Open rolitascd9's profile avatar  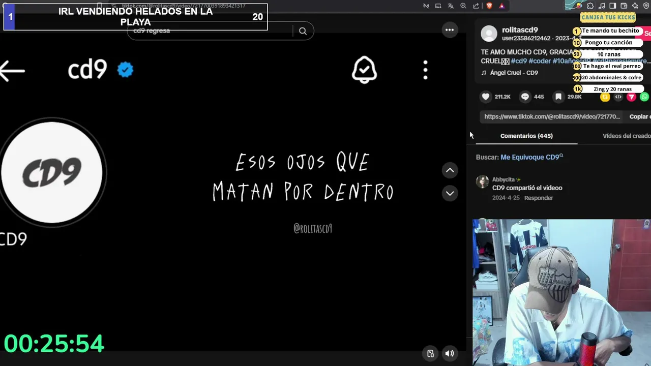coord(489,34)
